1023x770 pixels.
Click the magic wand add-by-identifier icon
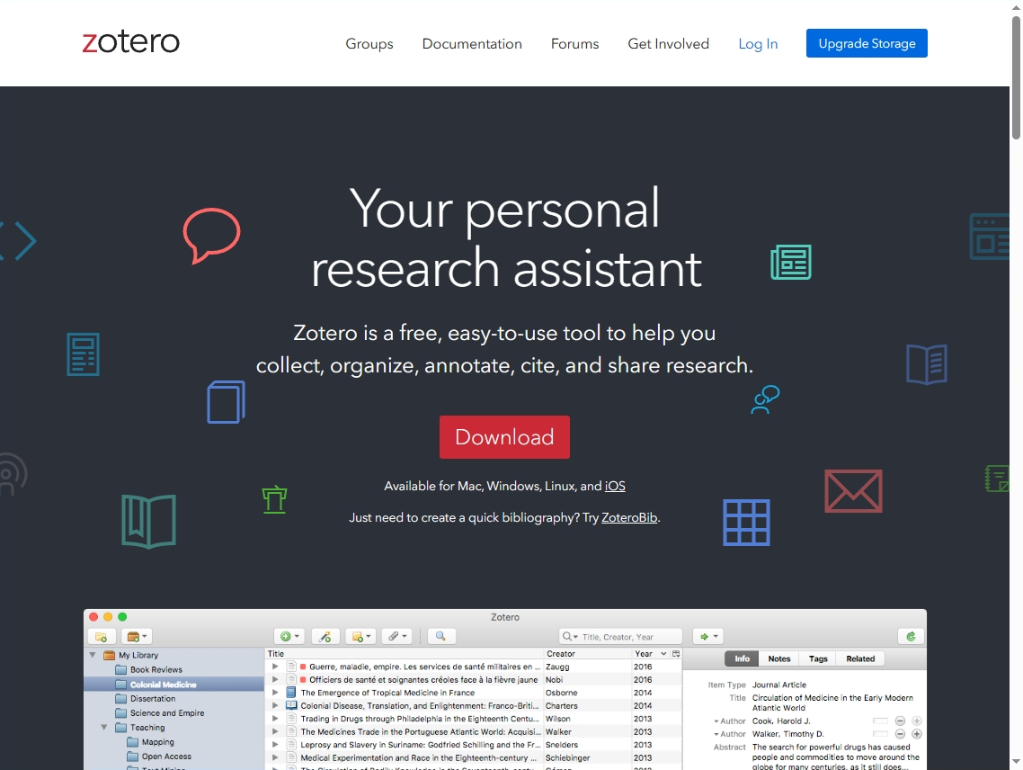325,636
